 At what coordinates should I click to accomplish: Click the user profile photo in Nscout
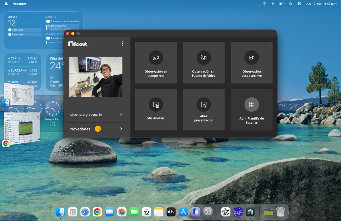96,77
